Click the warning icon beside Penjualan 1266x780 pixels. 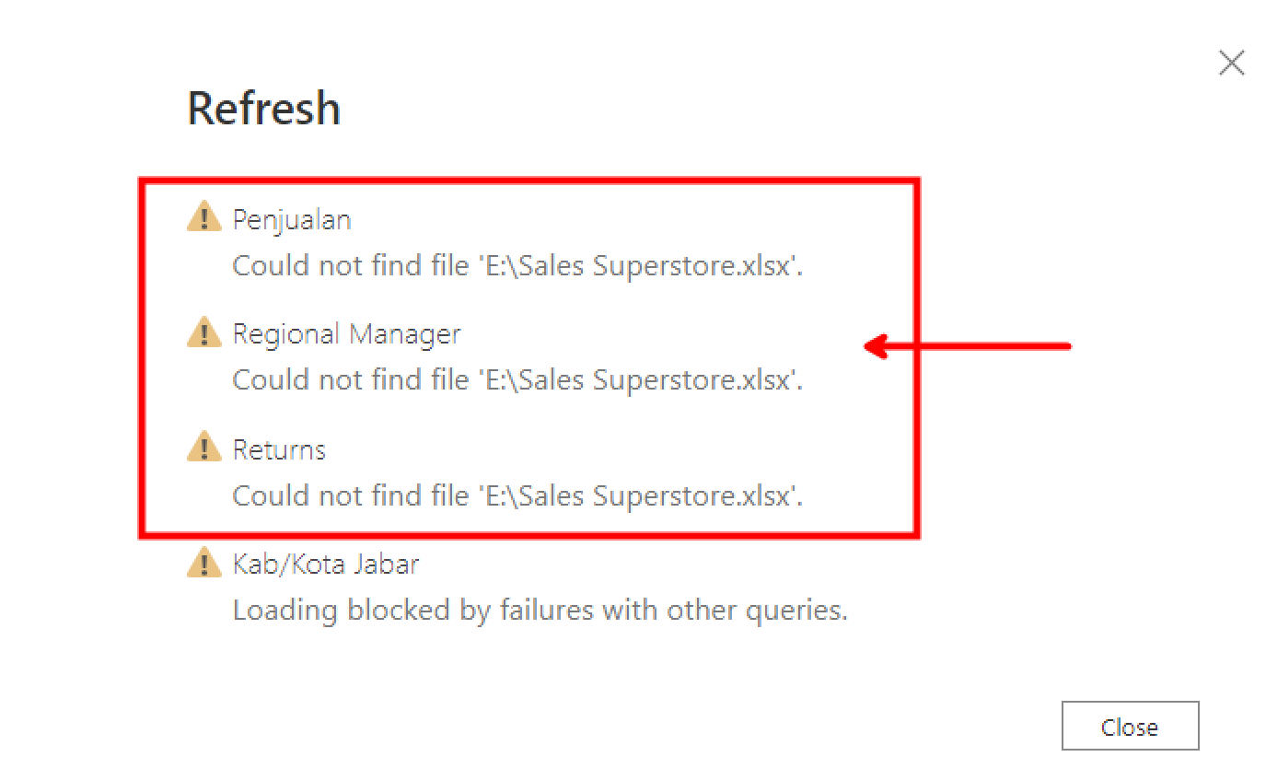203,218
